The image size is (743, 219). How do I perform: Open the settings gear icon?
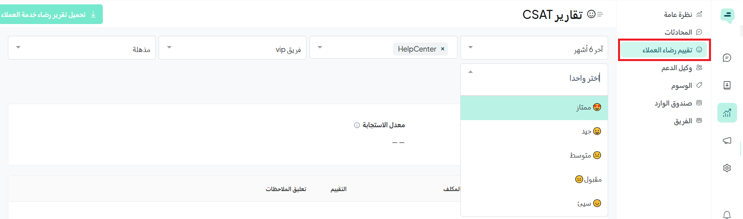pos(727,168)
